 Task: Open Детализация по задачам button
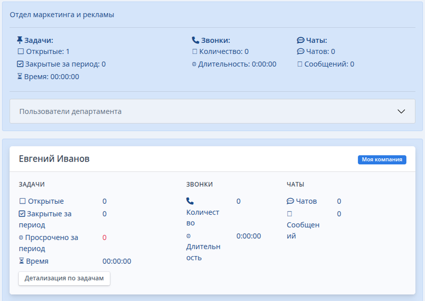click(64, 278)
